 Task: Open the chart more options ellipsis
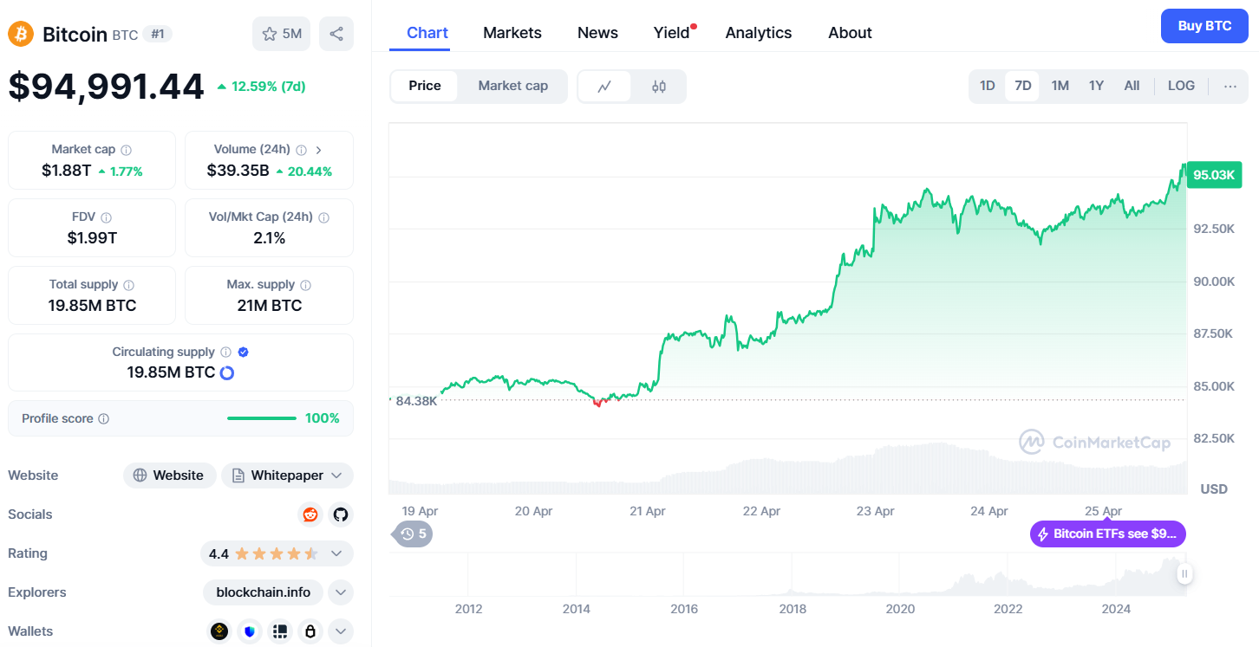tap(1230, 86)
